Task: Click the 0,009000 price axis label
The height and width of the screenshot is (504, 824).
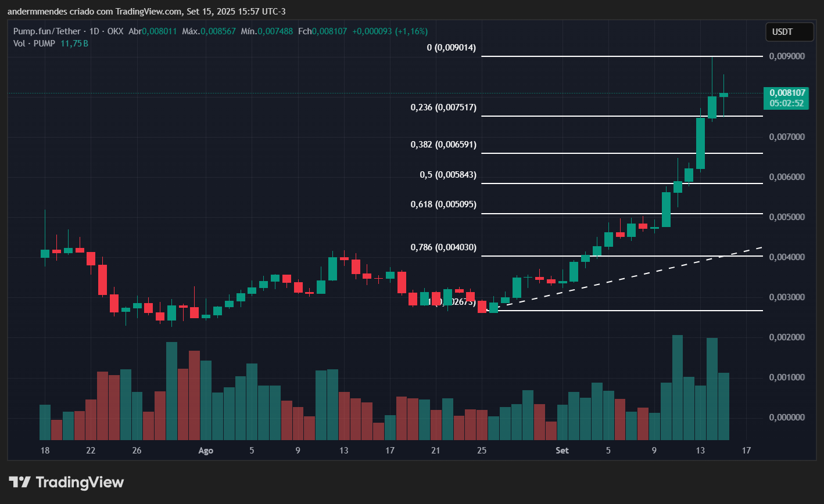Action: point(786,56)
